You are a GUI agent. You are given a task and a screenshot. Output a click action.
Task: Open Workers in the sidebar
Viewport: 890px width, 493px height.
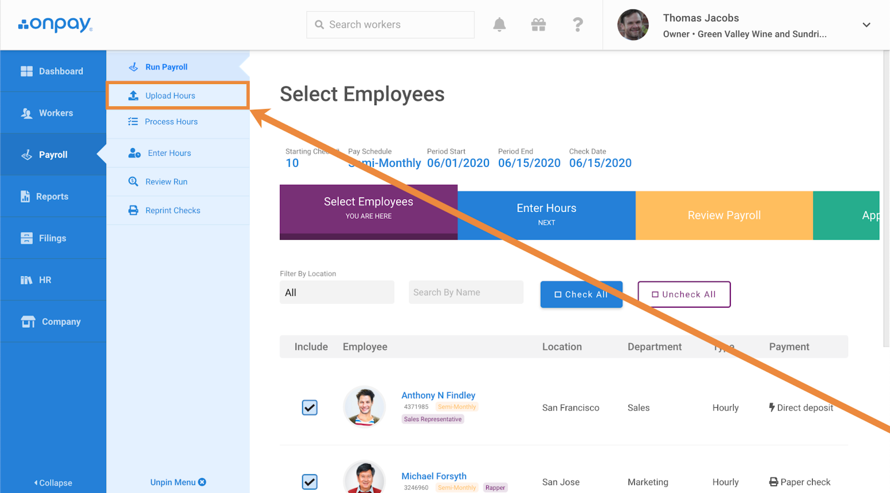53,113
